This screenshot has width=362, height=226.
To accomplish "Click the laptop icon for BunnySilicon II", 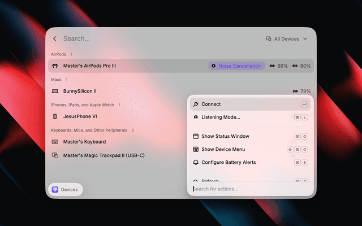I will point(55,92).
